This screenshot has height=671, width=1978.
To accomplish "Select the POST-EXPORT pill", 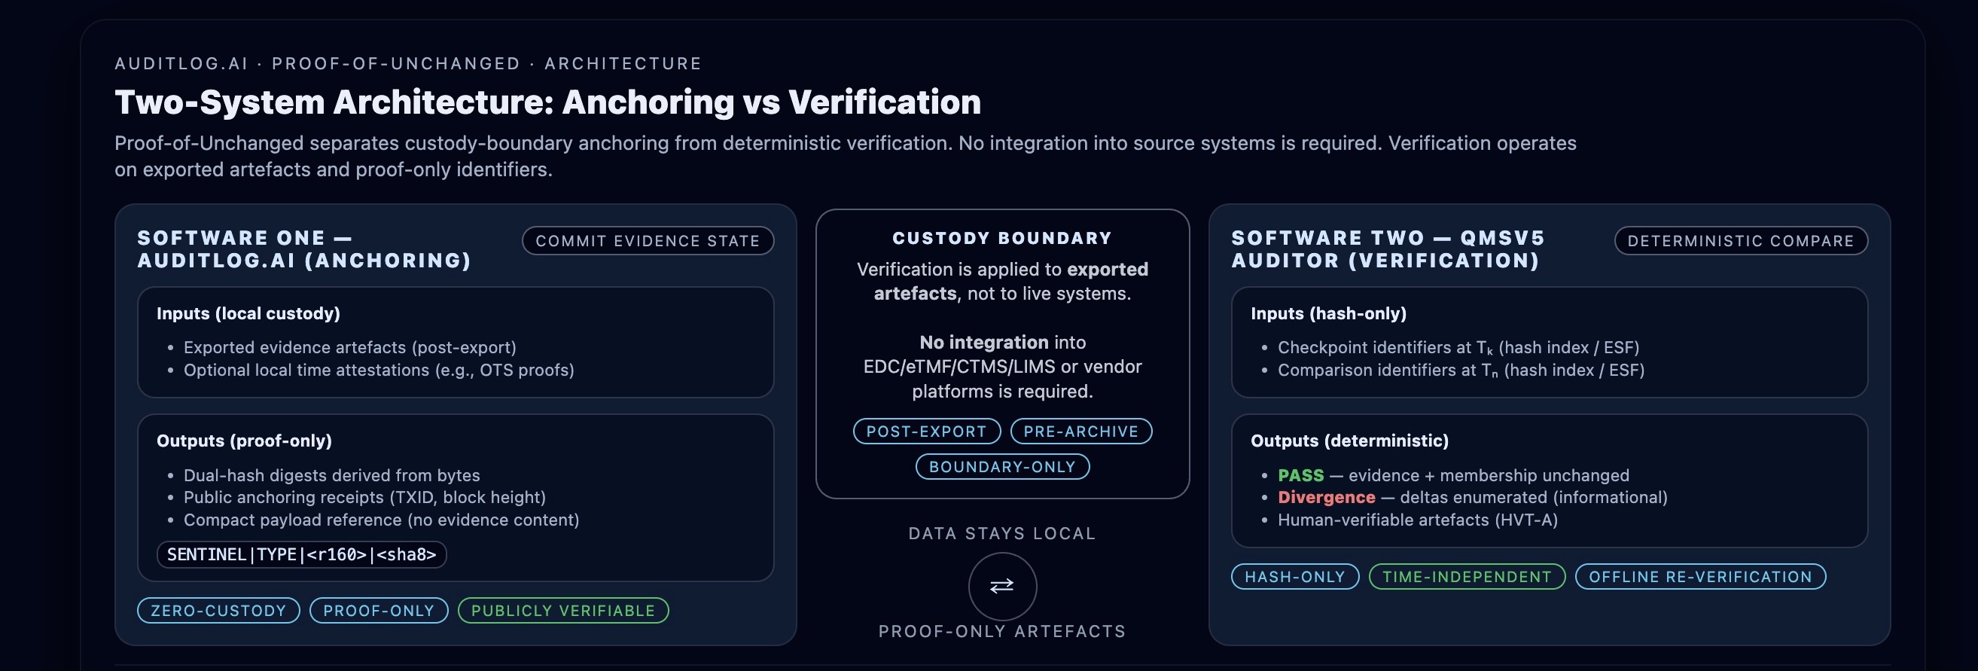I will (x=926, y=431).
